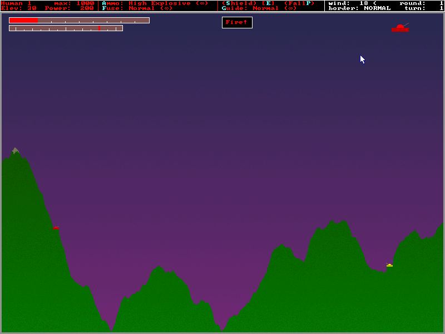
Task: Toggle the (FallP) parachute option
Action: coord(299,3)
